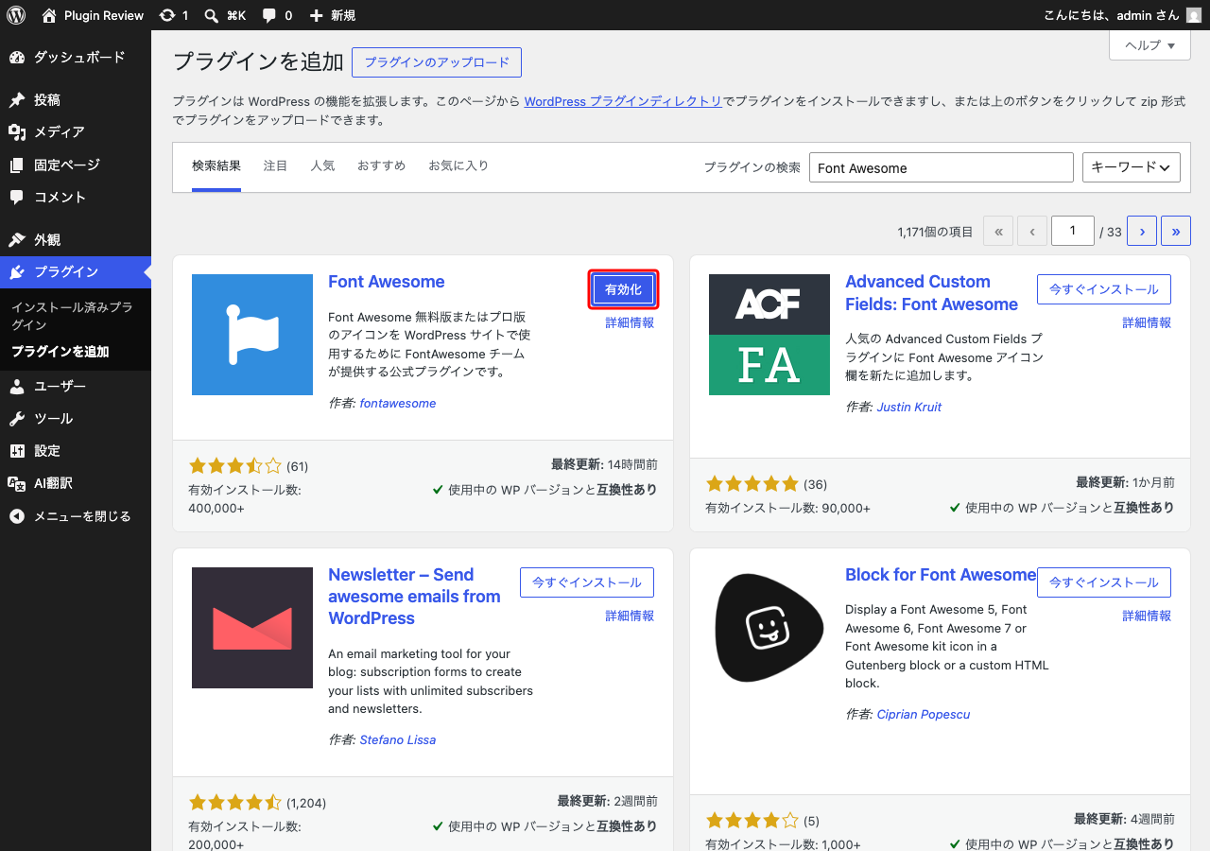Switch to the 検索結果 tab

click(x=216, y=165)
